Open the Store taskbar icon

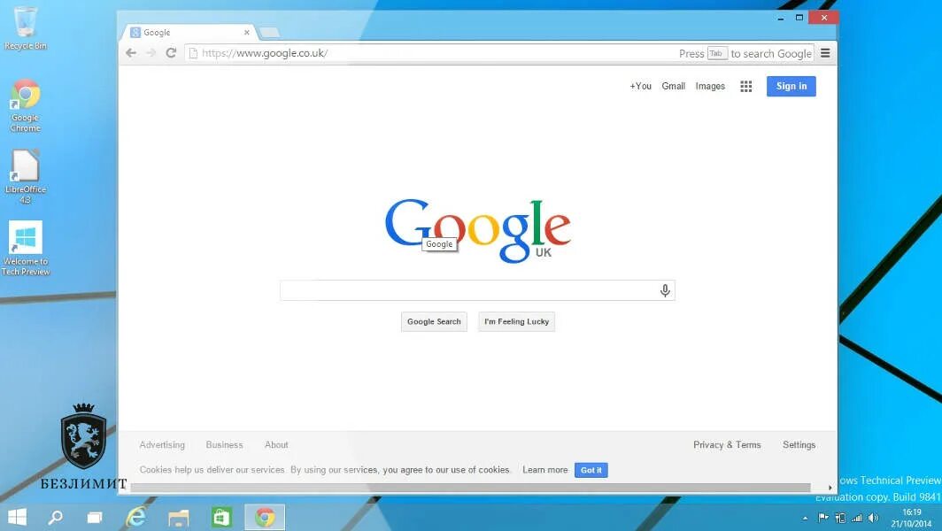coord(221,517)
